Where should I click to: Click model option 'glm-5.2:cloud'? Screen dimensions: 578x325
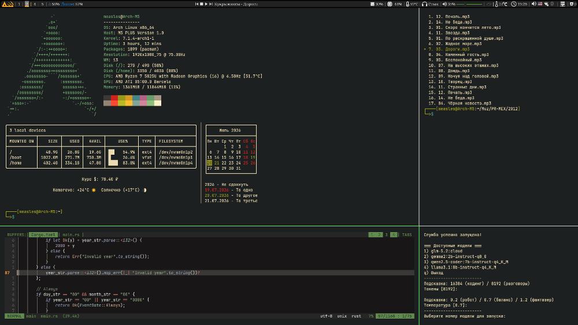tap(443, 251)
